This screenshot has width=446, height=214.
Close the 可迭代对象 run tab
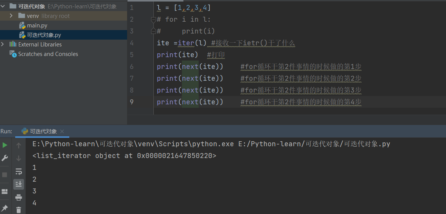(62, 131)
